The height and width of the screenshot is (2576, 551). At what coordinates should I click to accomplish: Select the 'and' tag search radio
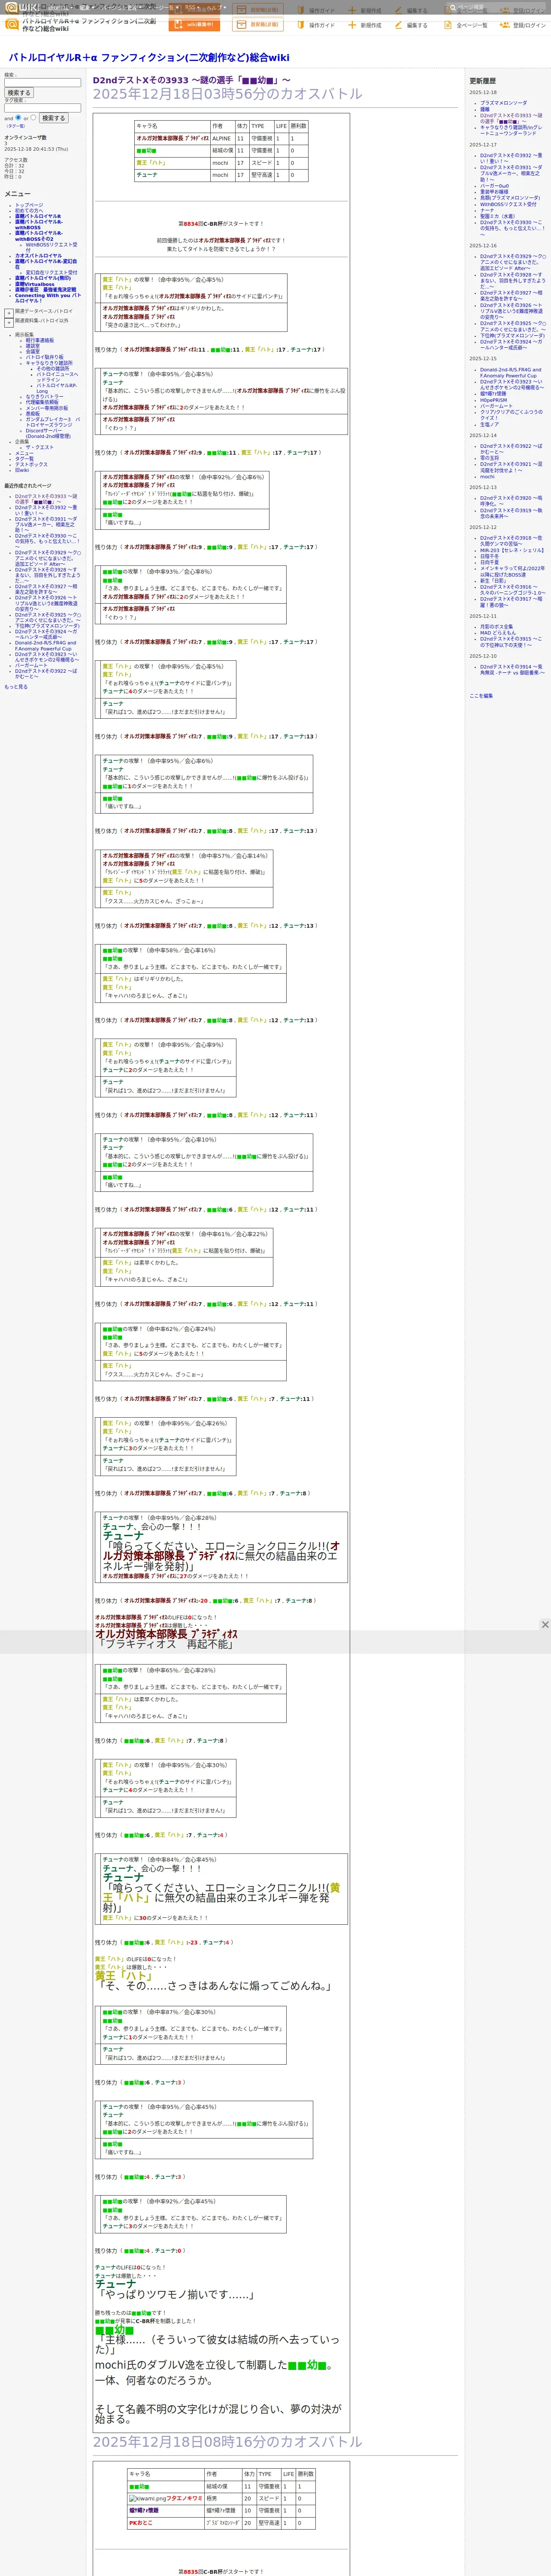point(18,117)
